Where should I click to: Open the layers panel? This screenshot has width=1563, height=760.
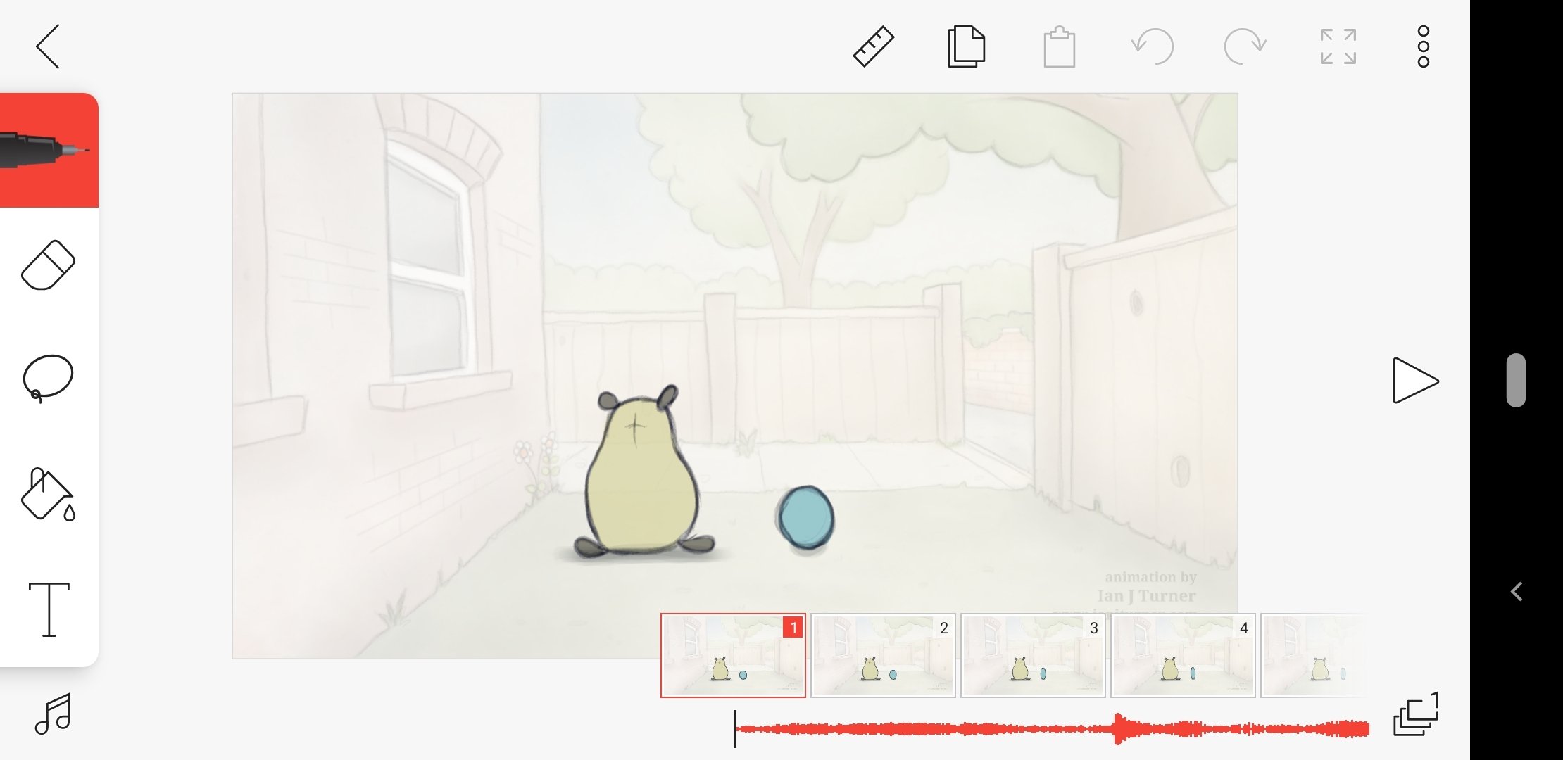pos(1415,715)
